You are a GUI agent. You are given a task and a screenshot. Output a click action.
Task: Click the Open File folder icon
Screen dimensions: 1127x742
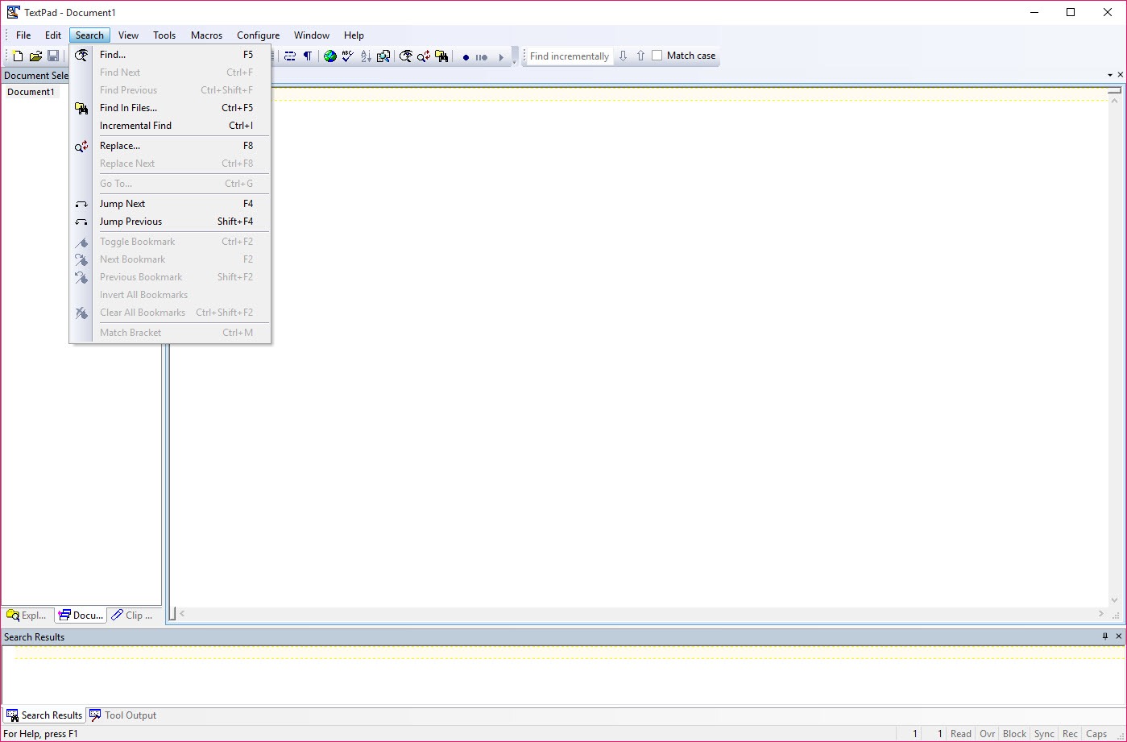coord(35,56)
